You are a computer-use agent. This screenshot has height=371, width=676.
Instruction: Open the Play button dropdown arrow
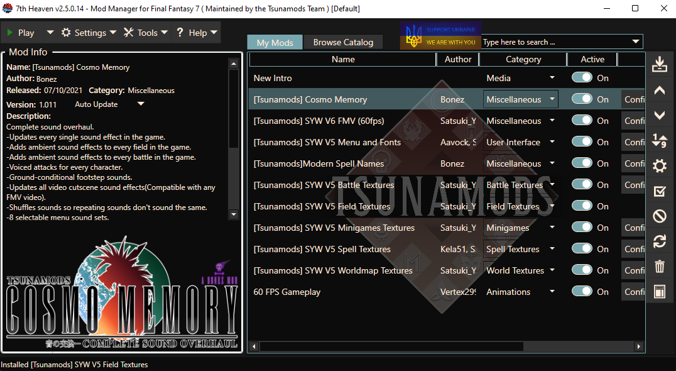[x=50, y=32]
